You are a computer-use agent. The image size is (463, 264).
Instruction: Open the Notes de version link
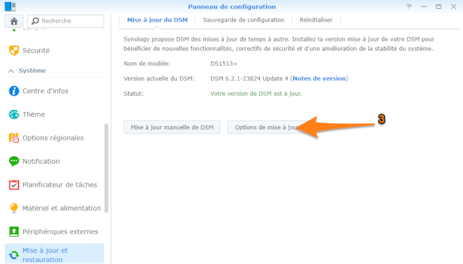pyautogui.click(x=319, y=79)
